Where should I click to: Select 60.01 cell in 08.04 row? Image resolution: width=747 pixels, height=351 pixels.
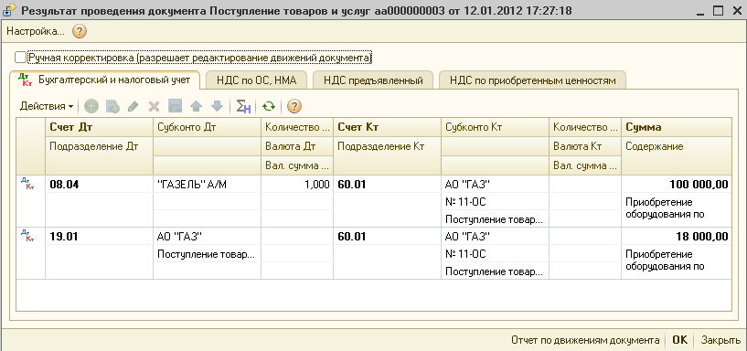point(387,185)
